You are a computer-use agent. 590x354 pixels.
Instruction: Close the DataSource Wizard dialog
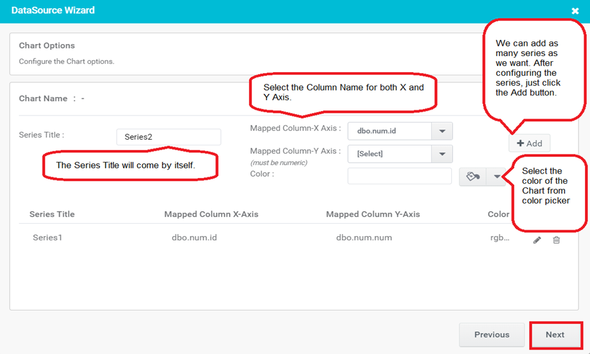point(575,11)
